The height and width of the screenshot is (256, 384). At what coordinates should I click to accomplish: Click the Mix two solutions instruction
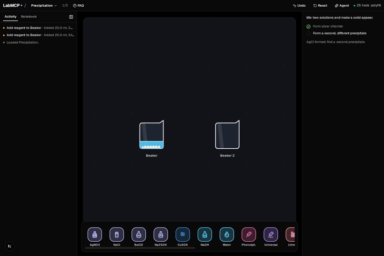[340, 18]
